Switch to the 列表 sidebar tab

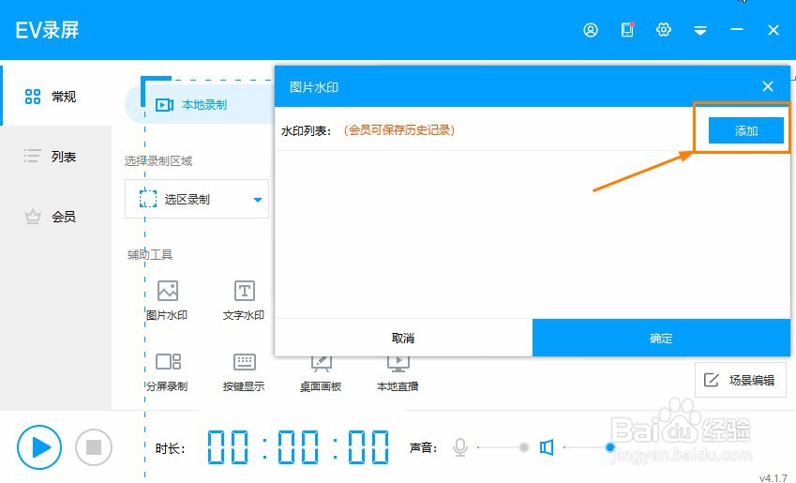coord(56,157)
